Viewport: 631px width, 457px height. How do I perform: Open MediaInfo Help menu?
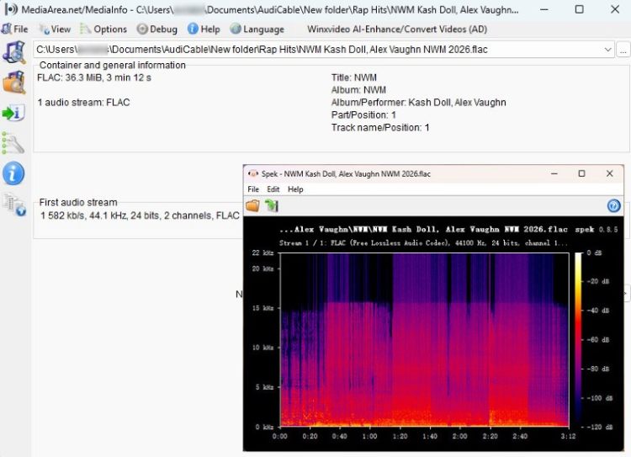point(204,29)
